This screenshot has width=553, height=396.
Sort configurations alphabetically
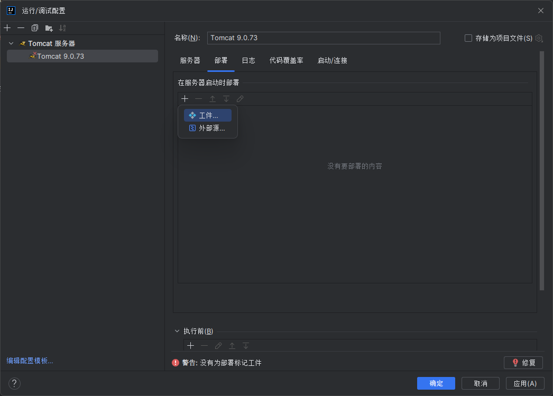click(x=62, y=28)
